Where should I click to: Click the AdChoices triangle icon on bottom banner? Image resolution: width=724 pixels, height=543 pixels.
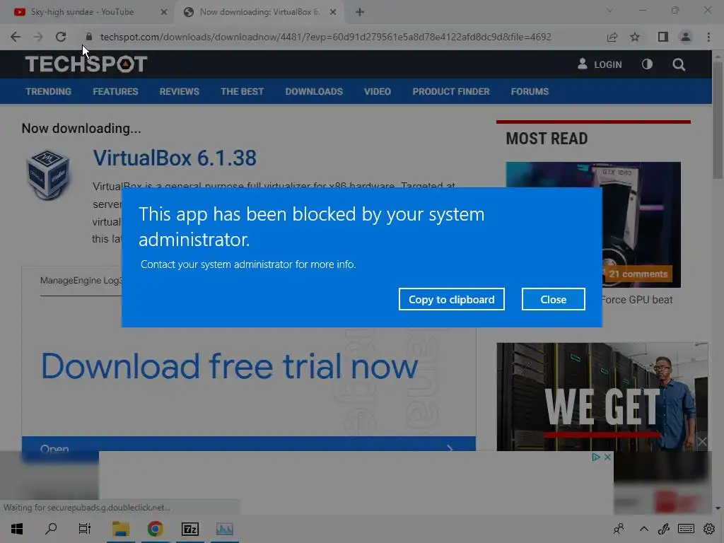tap(595, 457)
